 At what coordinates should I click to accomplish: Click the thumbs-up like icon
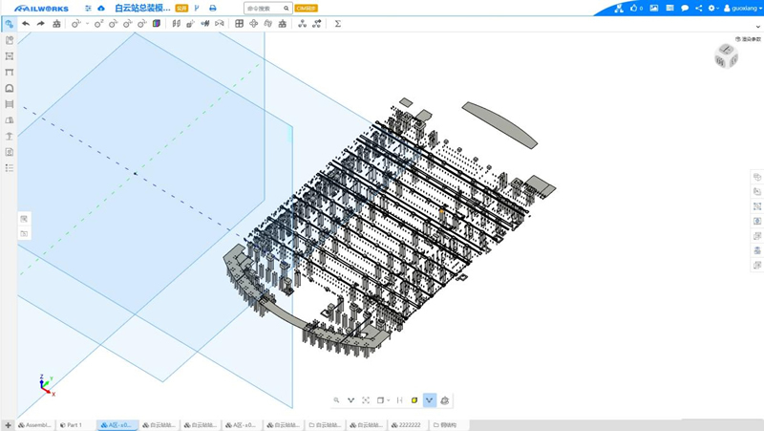pyautogui.click(x=632, y=9)
